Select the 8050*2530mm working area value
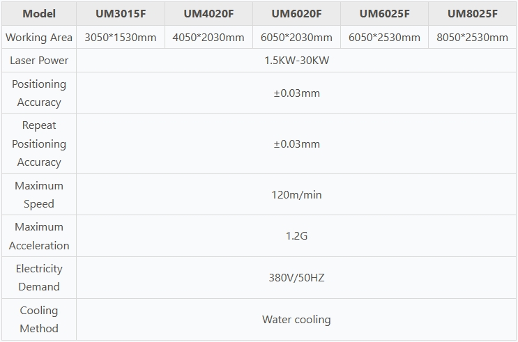Viewport: 518px width, 342px height. tap(472, 38)
